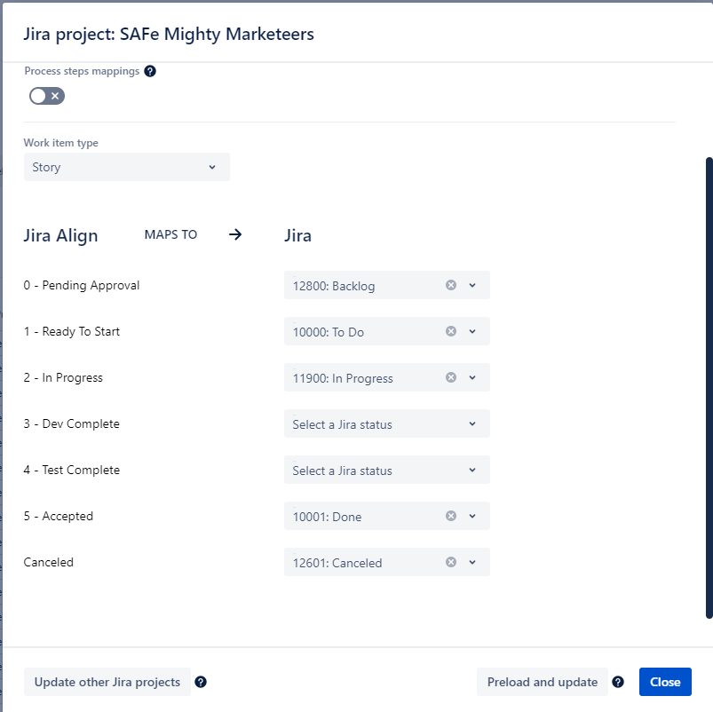The height and width of the screenshot is (712, 713).
Task: Open help for Process steps mappings
Action: tap(149, 71)
